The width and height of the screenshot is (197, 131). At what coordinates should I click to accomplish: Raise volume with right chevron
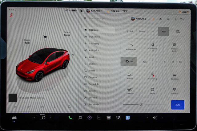[x=163, y=118]
